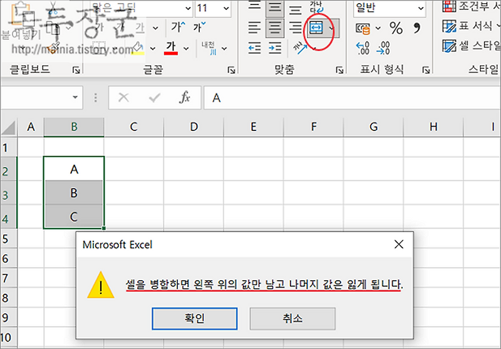
Task: Select row 1 header
Action: pyautogui.click(x=8, y=147)
